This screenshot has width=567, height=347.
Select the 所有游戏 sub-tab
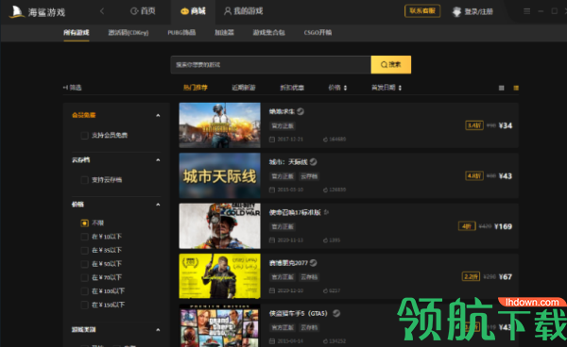tap(77, 32)
